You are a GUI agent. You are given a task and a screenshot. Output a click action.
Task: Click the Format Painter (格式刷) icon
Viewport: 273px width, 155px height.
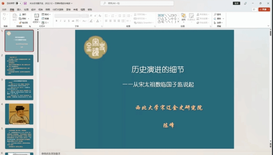(20, 22)
